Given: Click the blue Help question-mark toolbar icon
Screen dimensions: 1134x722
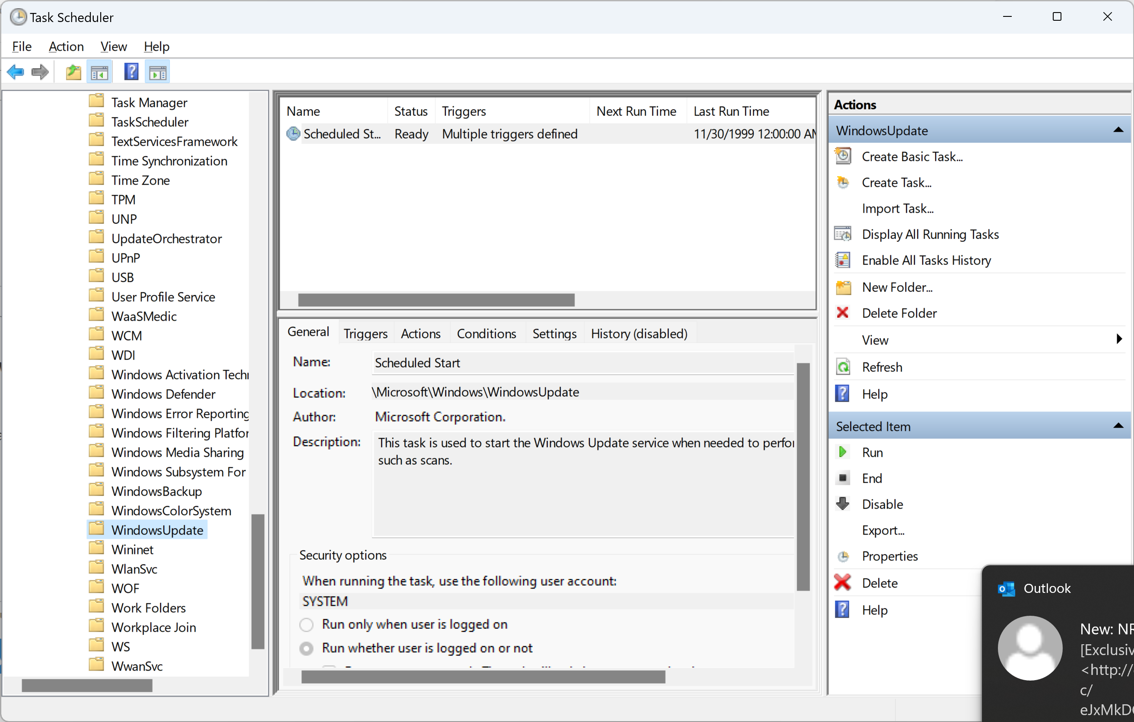Looking at the screenshot, I should [x=131, y=73].
